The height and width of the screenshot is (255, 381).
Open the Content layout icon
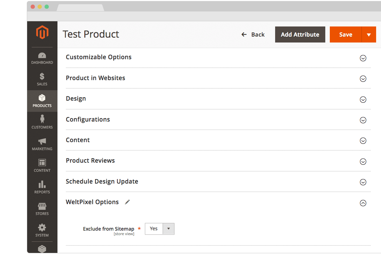[42, 163]
